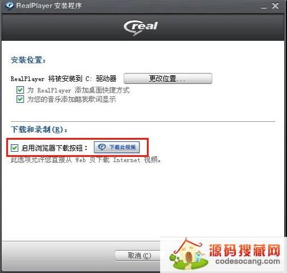Click the 下载此视频 sample button
Image resolution: width=287 pixels, height=273 pixels.
(117, 147)
